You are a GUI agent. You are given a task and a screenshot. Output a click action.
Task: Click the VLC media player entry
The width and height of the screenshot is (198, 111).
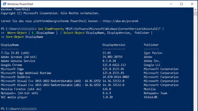[14, 97]
